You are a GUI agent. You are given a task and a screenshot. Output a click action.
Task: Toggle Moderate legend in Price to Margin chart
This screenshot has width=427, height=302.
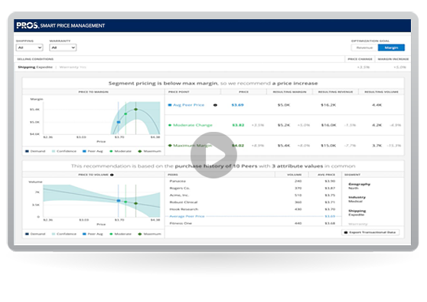pos(120,151)
